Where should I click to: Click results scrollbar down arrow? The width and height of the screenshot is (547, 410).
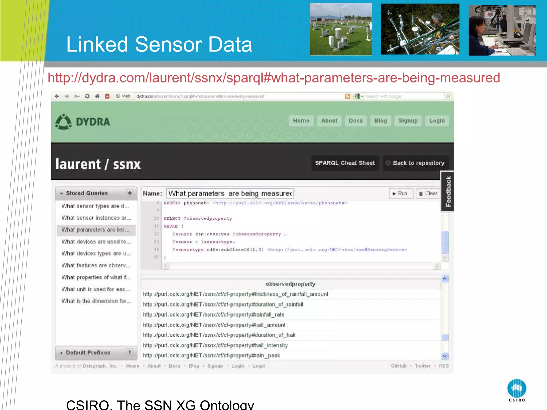coord(445,356)
